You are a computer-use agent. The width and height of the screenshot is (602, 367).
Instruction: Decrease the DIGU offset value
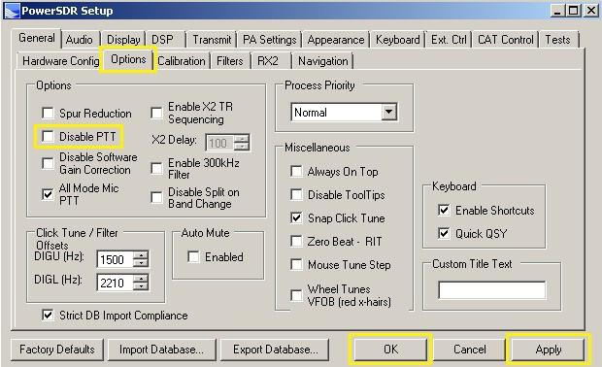[141, 263]
